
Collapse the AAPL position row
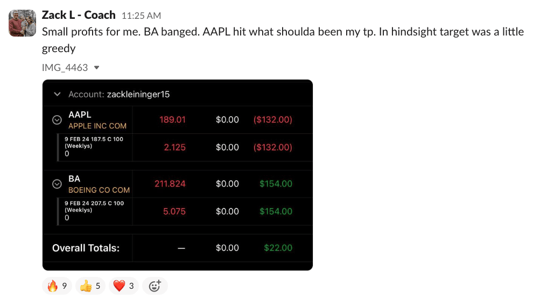coord(57,120)
